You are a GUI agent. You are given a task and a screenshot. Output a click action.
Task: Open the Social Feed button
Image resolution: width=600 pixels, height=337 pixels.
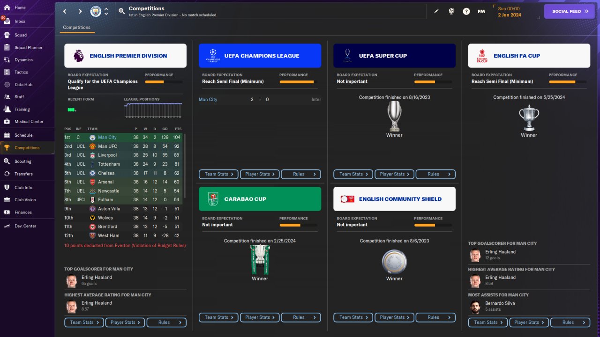(x=570, y=11)
